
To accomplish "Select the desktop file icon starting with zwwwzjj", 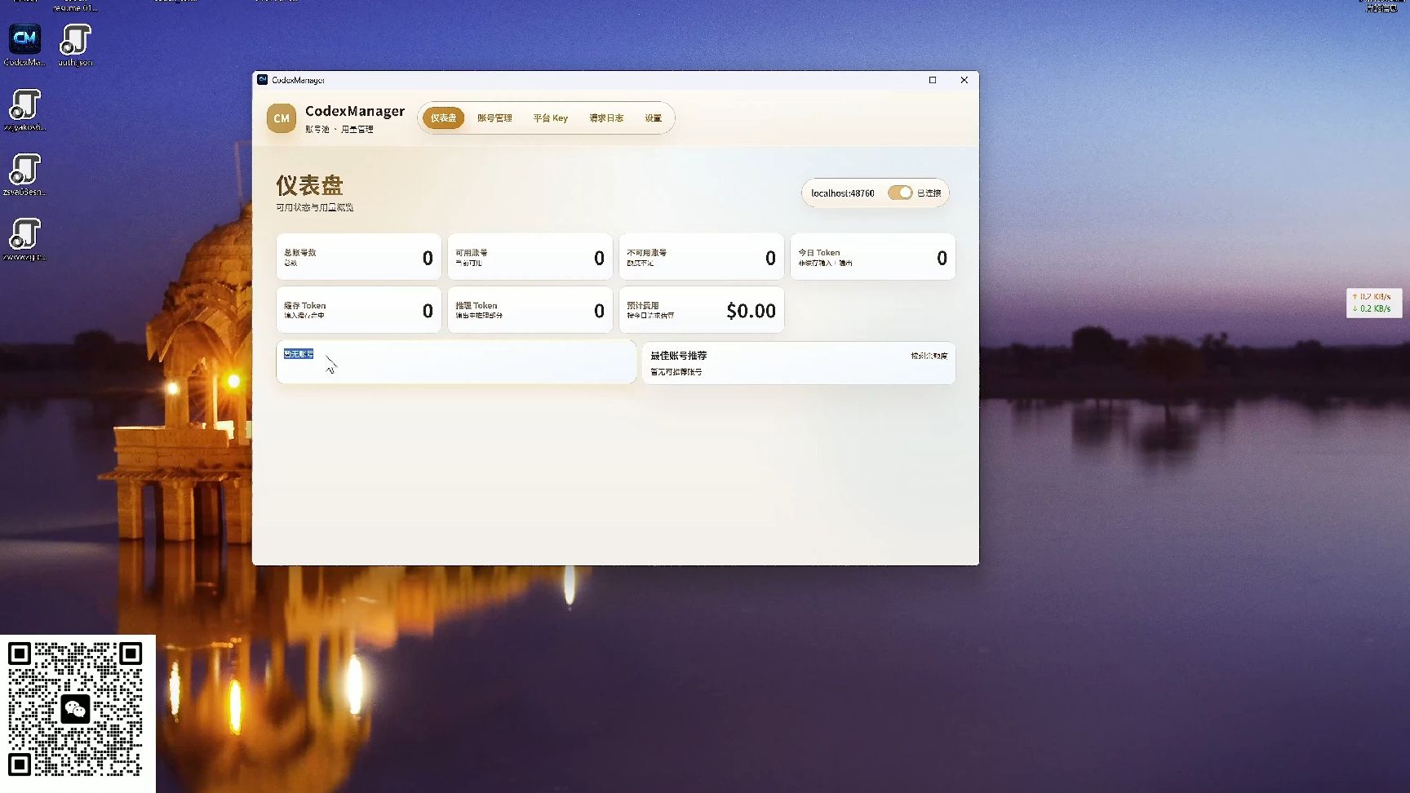I will pos(25,239).
